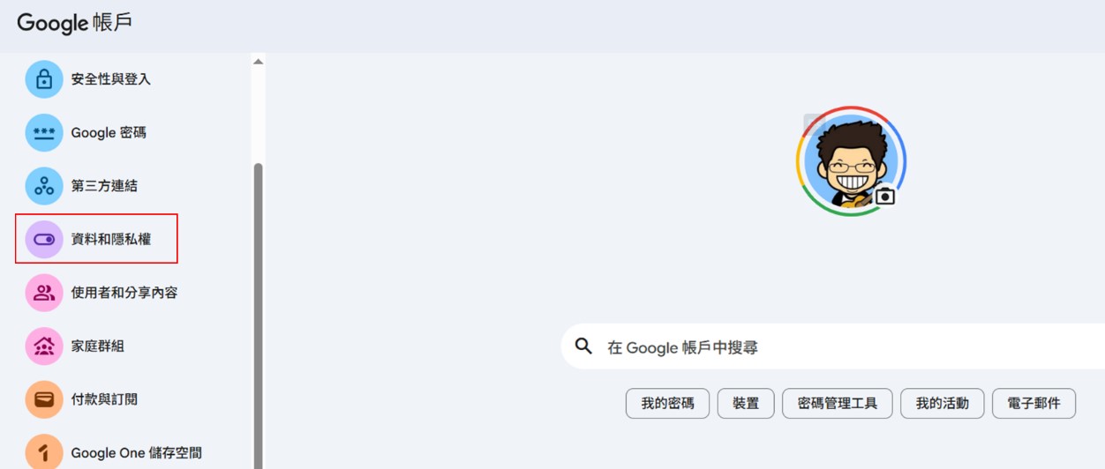Screen dimensions: 1105x469
Task: Click the 家庭群組 family icon
Action: (44, 346)
